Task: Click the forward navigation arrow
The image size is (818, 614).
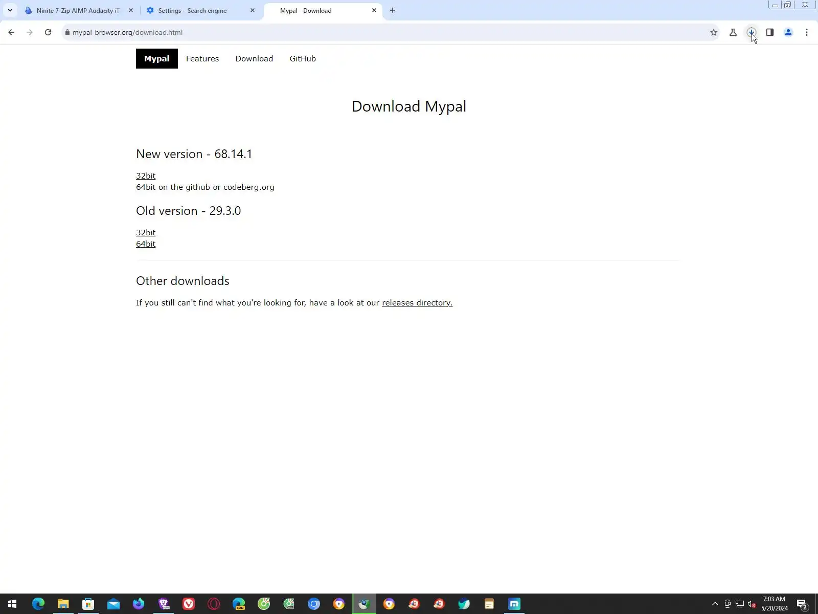Action: coord(30,32)
